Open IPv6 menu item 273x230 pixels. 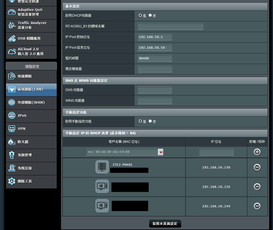31,116
